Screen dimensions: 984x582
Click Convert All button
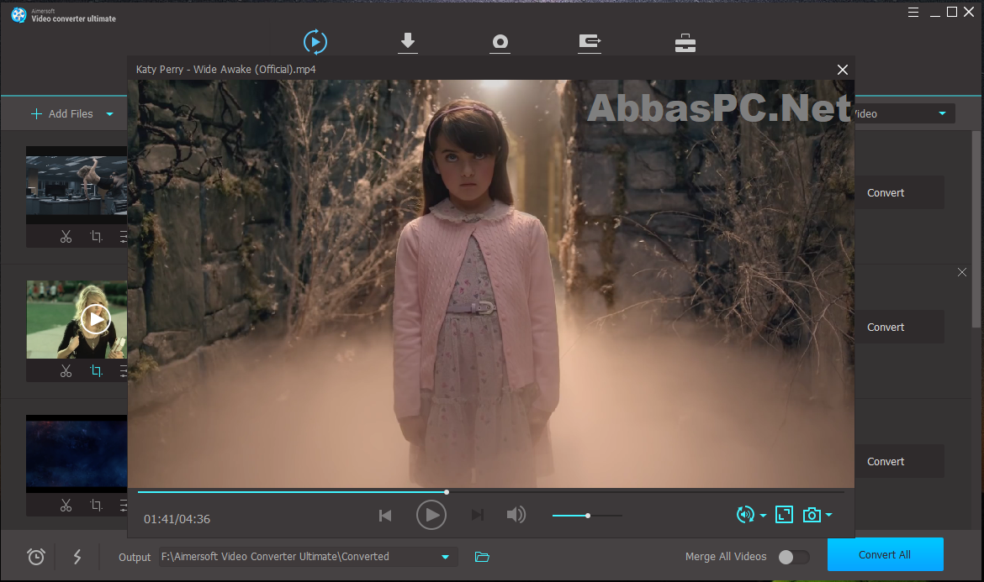[x=885, y=554]
